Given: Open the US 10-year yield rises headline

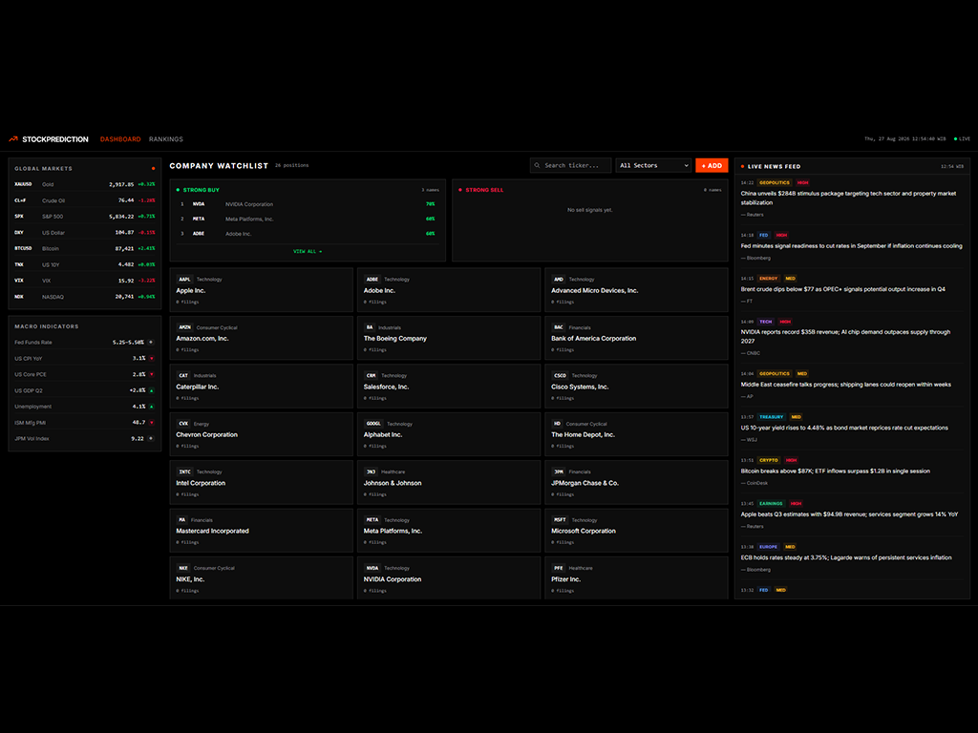Looking at the screenshot, I should click(844, 428).
